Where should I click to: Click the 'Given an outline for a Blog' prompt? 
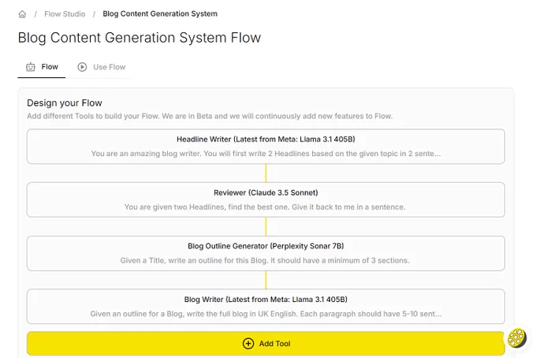click(266, 314)
